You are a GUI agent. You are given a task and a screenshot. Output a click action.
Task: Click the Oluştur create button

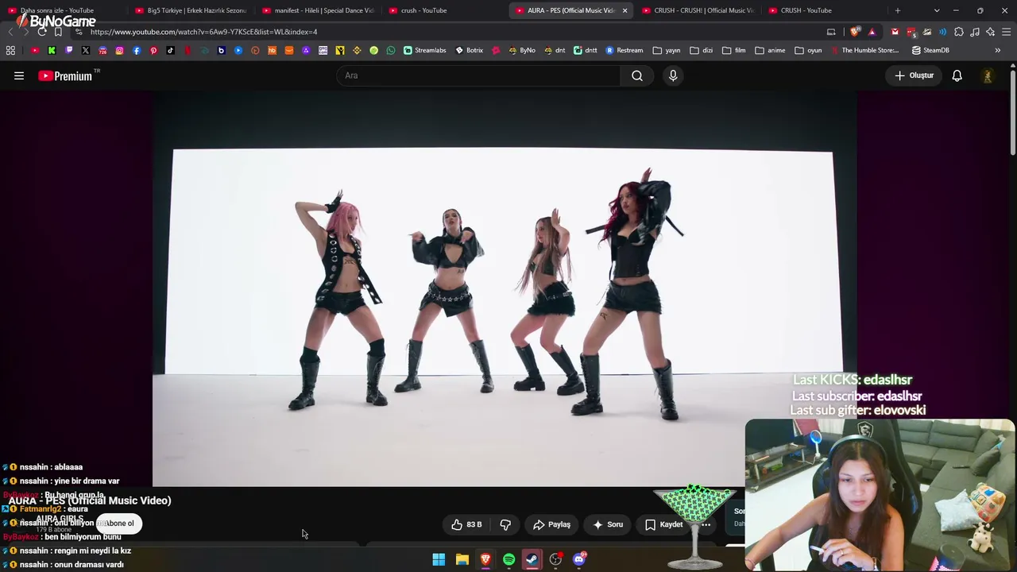914,75
